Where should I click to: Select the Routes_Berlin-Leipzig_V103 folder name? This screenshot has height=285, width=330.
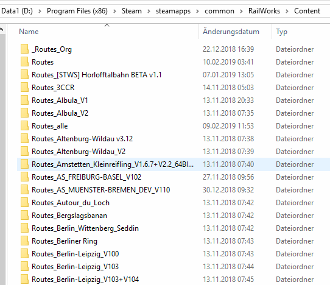pos(75,267)
